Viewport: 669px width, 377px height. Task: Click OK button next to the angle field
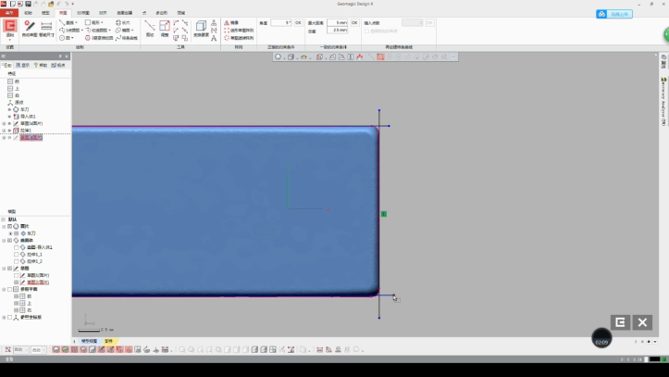[x=298, y=22]
